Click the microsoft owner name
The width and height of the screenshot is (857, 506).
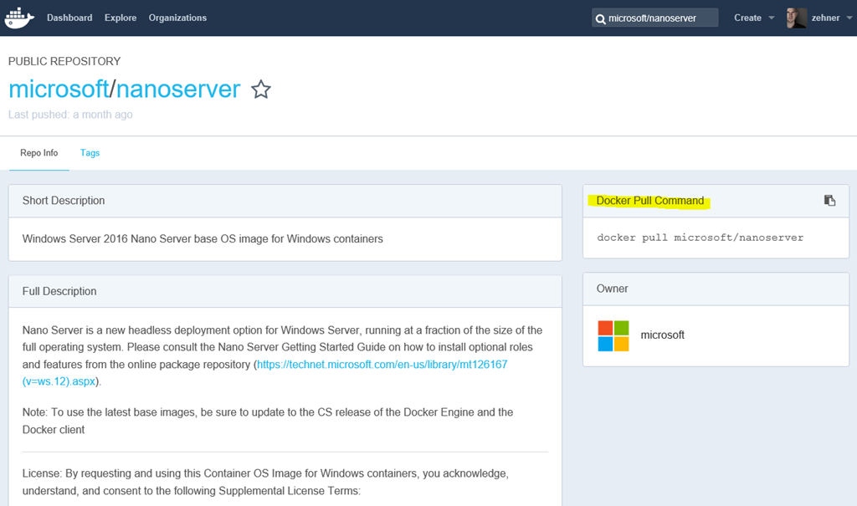point(662,335)
